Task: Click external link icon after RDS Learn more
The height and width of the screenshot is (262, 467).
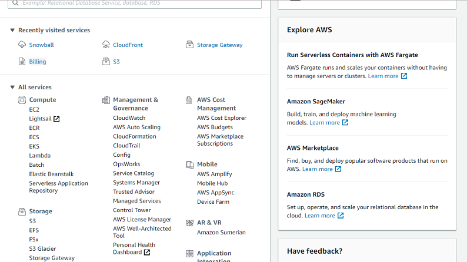Action: [341, 216]
